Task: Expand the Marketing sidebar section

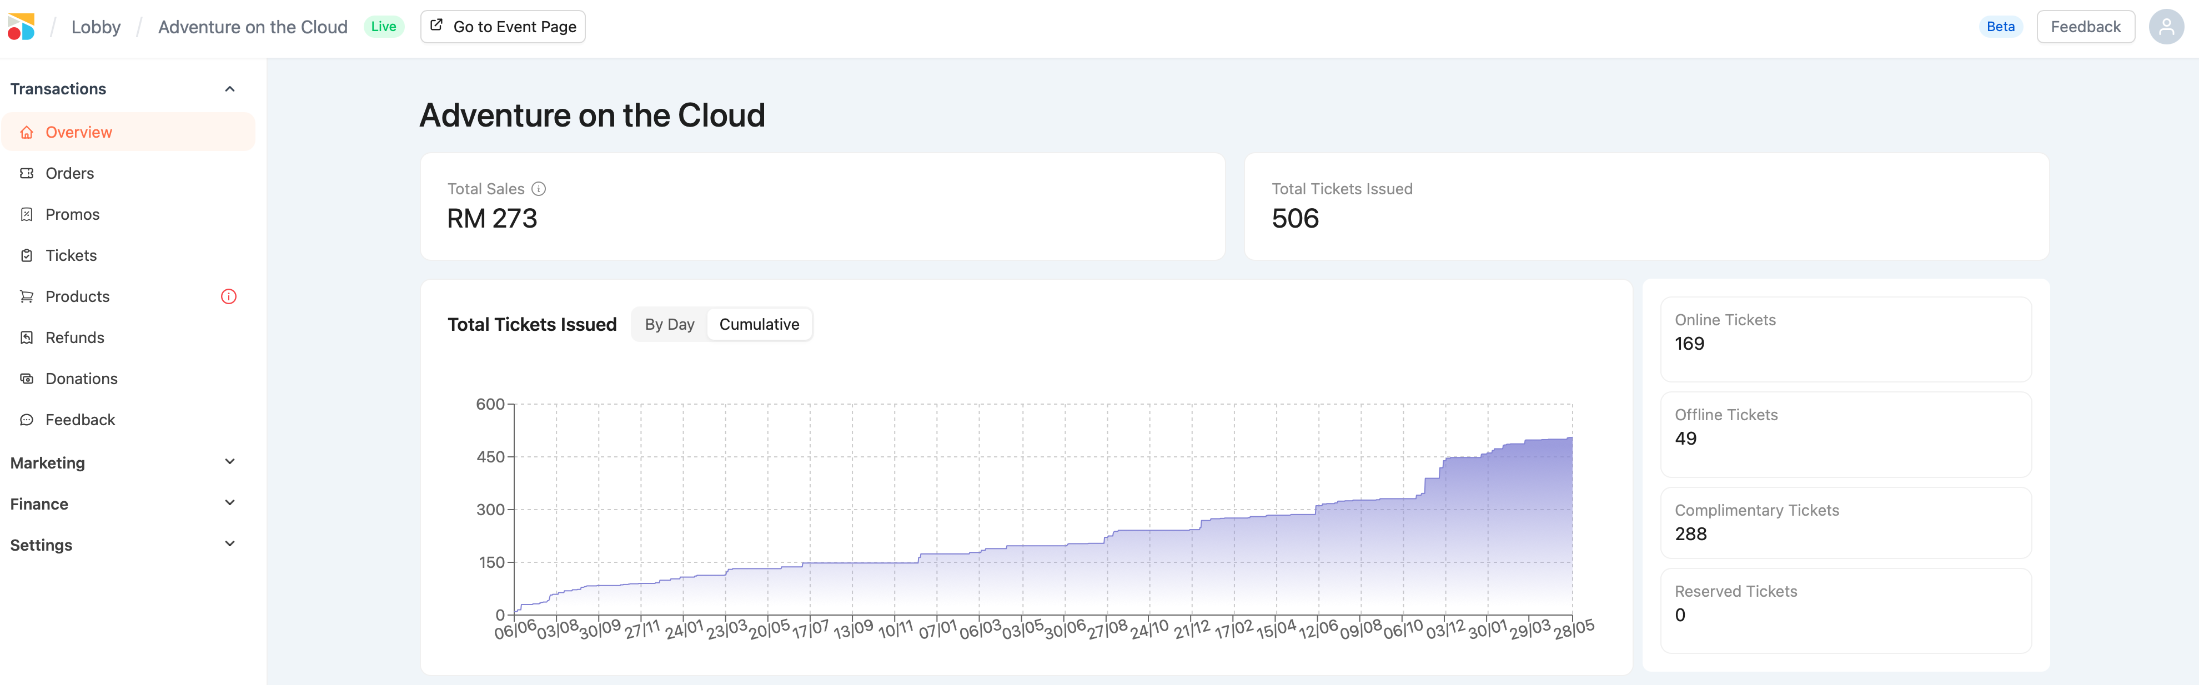Action: (x=229, y=462)
